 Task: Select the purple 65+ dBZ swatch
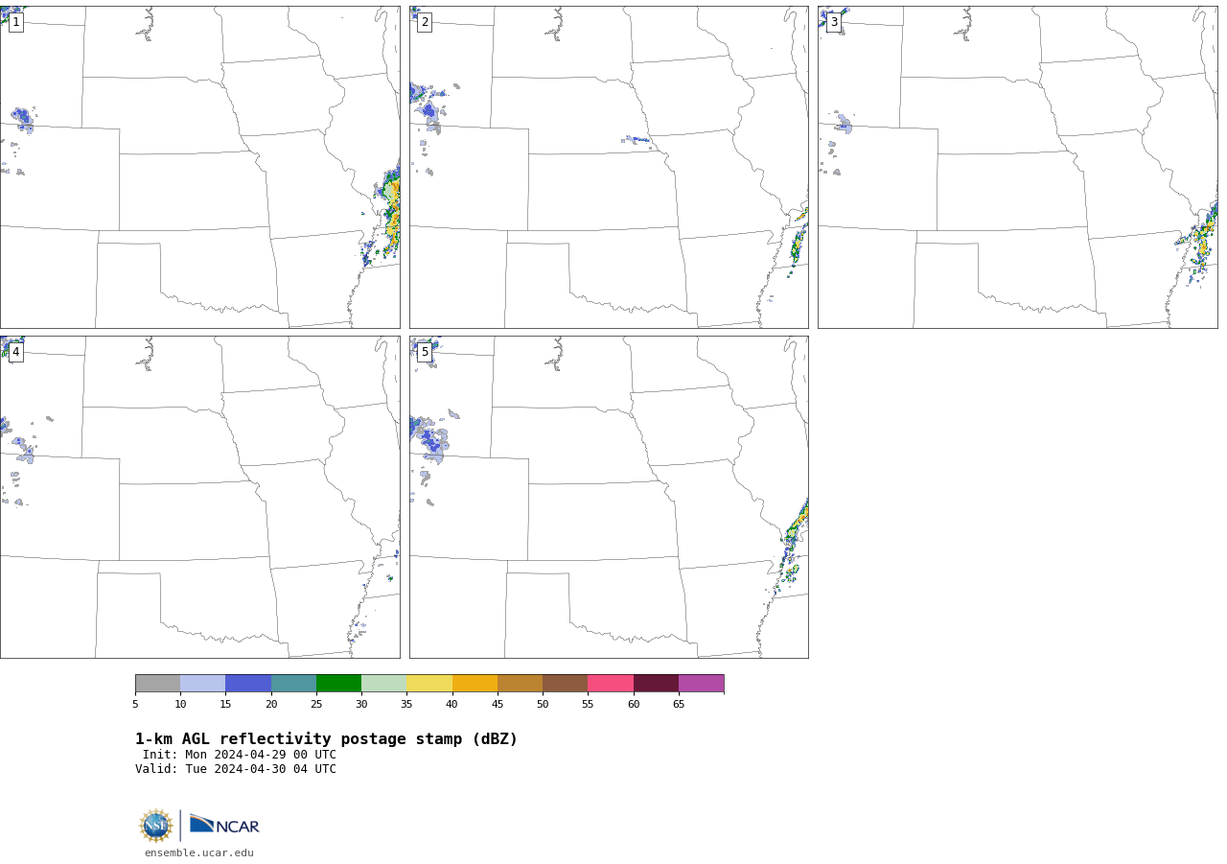[x=701, y=683]
